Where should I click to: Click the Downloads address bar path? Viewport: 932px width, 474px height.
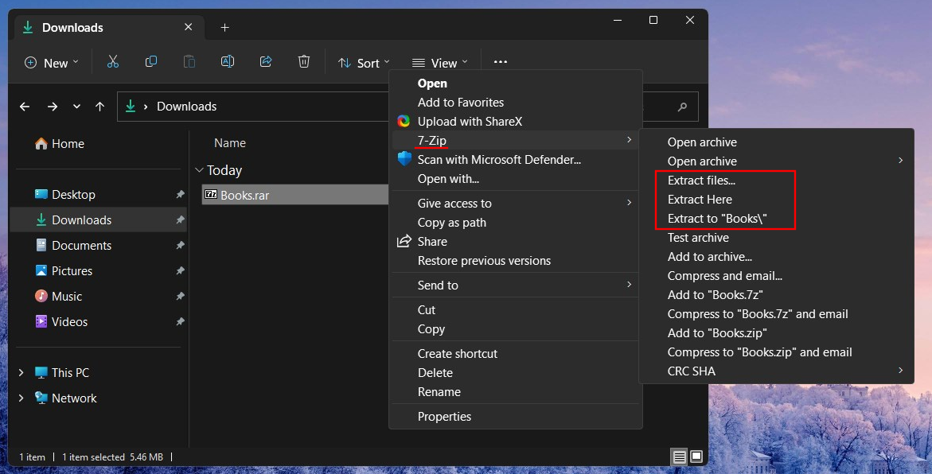(x=186, y=107)
